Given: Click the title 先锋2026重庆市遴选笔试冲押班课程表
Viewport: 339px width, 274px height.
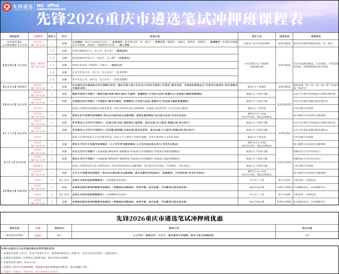Looking at the screenshot, I should click(x=169, y=19).
